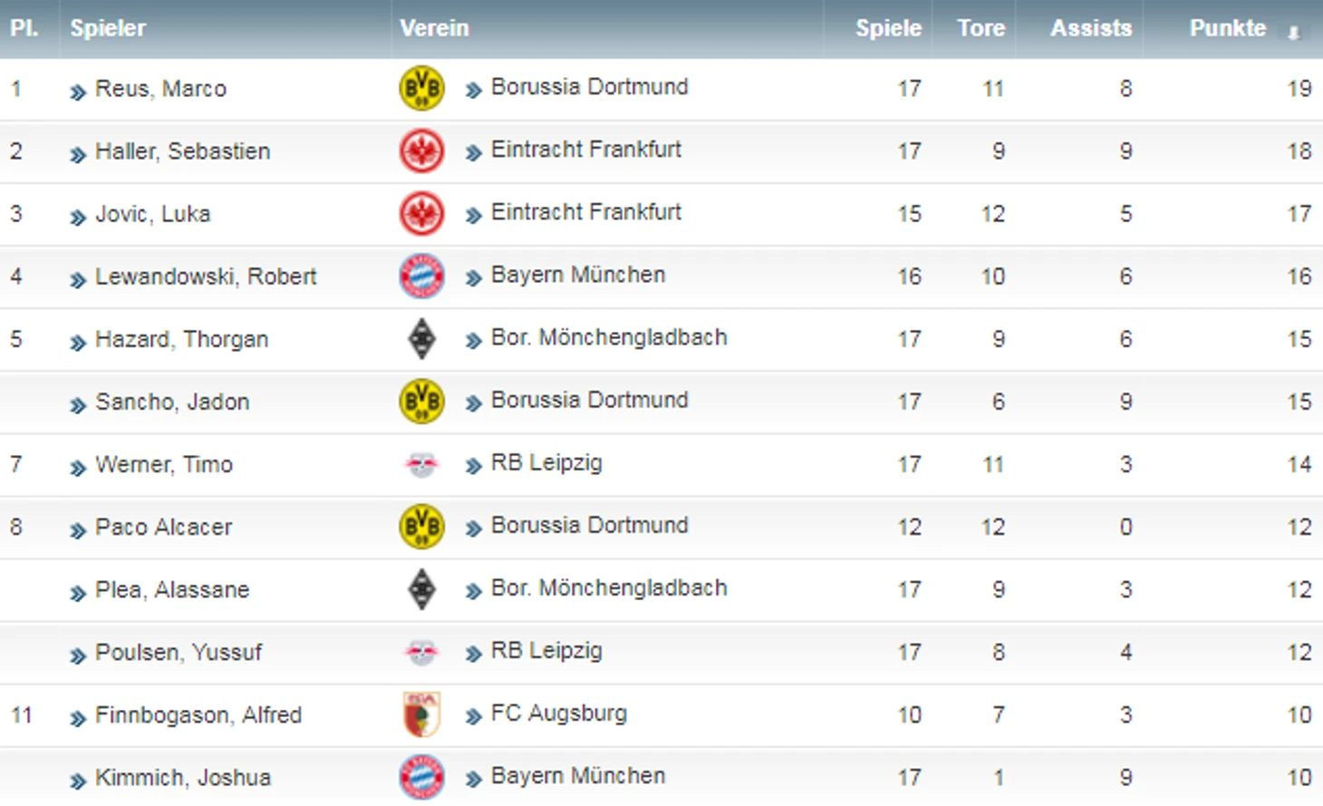Click the Spieler column header
The width and height of the screenshot is (1323, 806).
(x=108, y=28)
